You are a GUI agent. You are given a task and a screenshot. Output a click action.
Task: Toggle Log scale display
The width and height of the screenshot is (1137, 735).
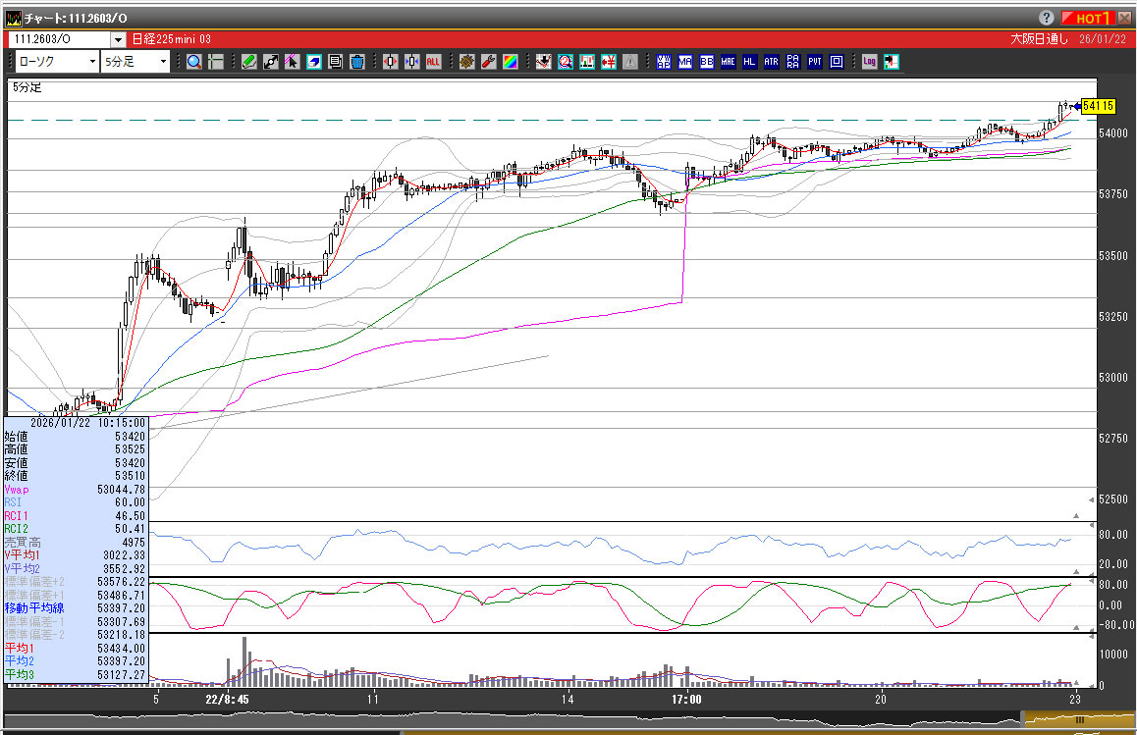click(869, 62)
